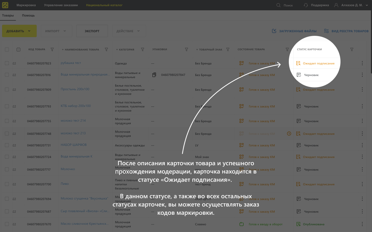This screenshot has height=232, width=372.
Task: Open the Добавить dropdown
Action: (19, 31)
